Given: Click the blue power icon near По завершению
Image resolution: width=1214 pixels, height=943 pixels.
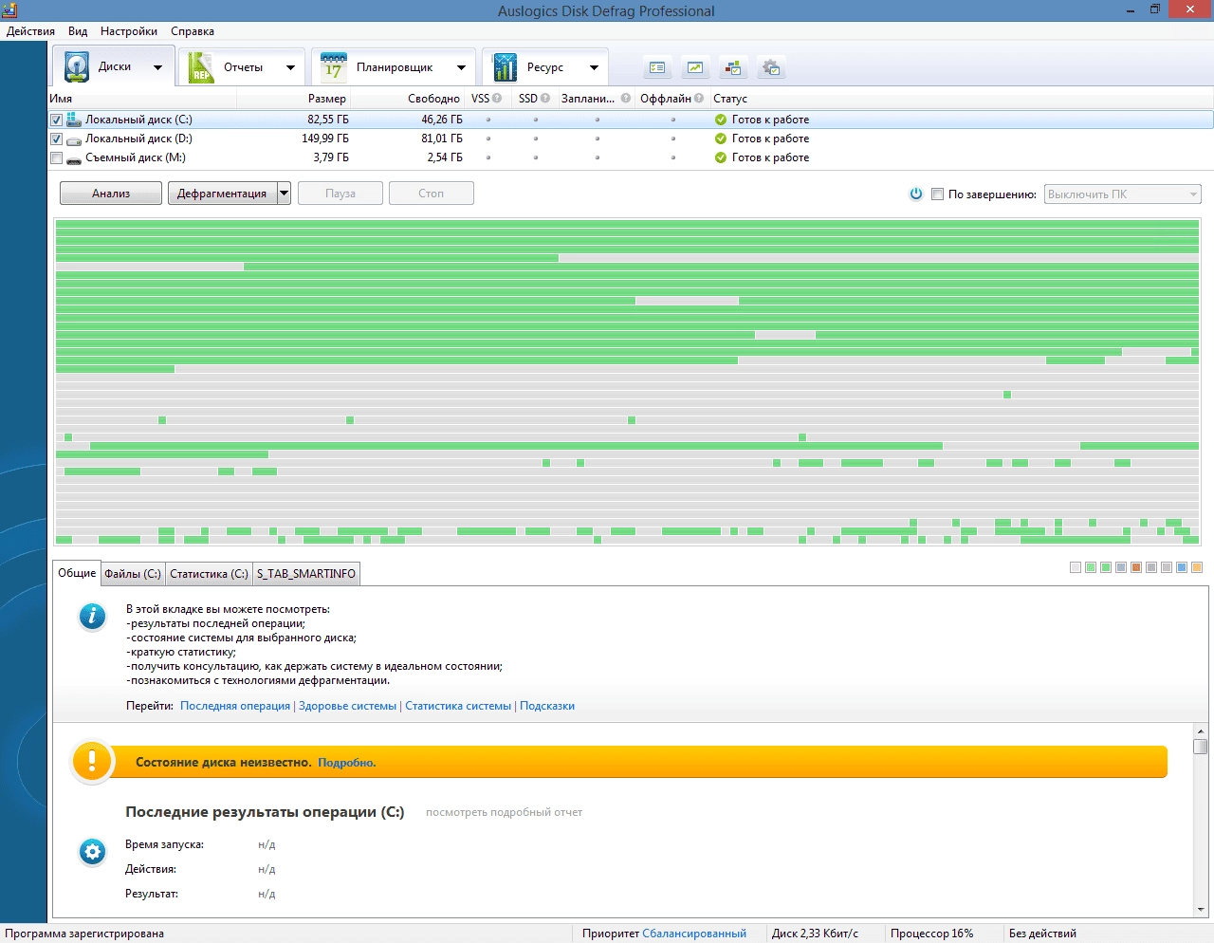Looking at the screenshot, I should (916, 194).
